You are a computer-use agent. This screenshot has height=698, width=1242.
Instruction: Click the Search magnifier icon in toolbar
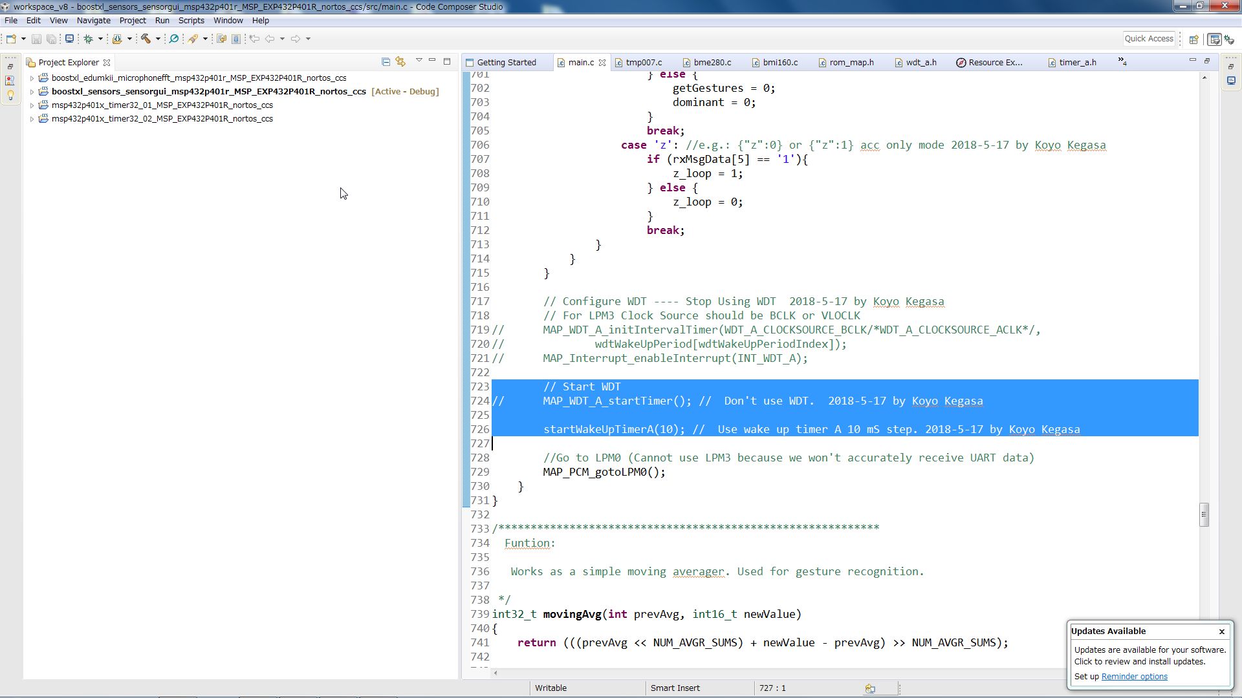[x=173, y=39]
